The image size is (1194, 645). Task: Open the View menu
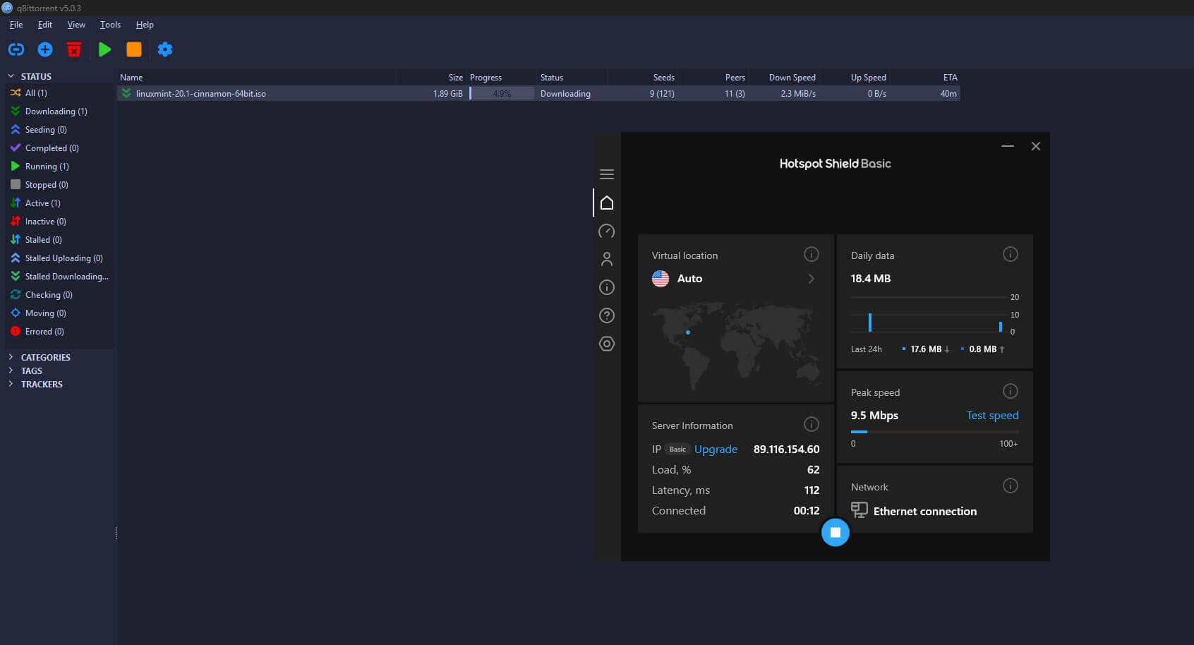pyautogui.click(x=76, y=25)
